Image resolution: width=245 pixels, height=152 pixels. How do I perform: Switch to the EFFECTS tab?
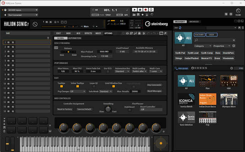[88, 33]
